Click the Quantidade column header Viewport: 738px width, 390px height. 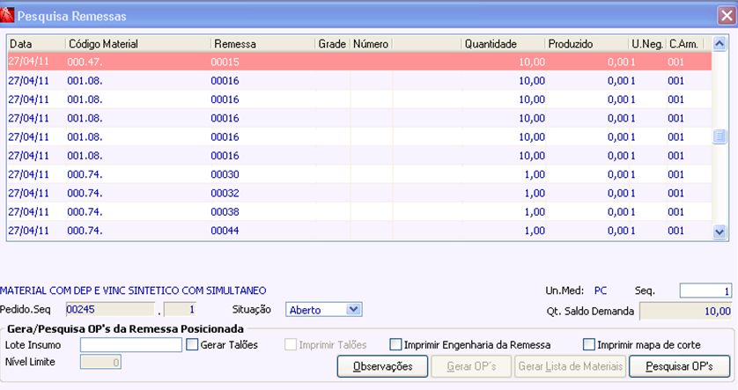coord(503,44)
